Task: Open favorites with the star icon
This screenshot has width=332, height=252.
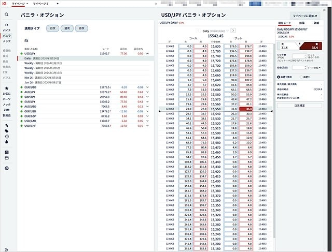Action: click(x=7, y=88)
